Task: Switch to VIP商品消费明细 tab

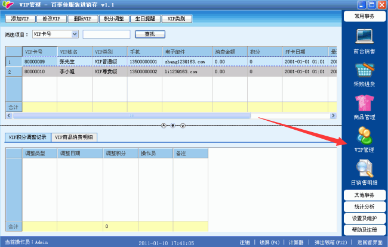Action: click(74, 137)
